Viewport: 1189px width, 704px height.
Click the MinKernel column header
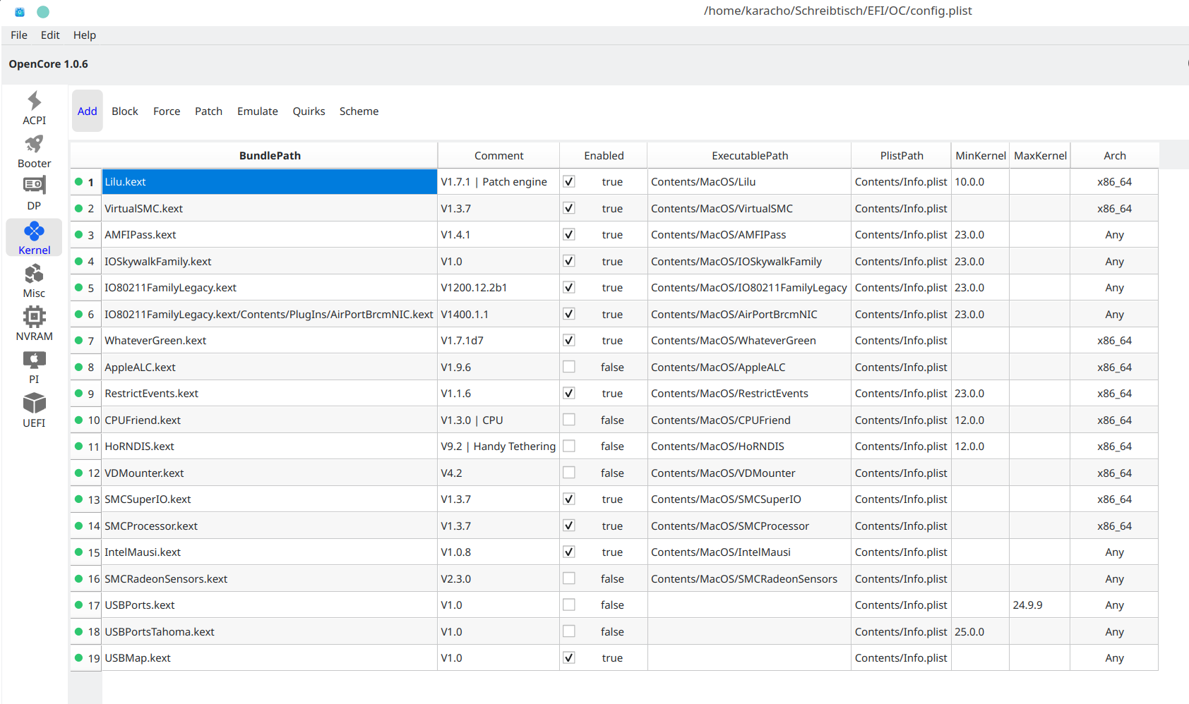click(x=980, y=156)
